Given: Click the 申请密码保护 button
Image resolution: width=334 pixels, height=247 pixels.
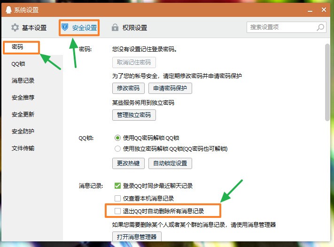Looking at the screenshot, I should 170,88.
